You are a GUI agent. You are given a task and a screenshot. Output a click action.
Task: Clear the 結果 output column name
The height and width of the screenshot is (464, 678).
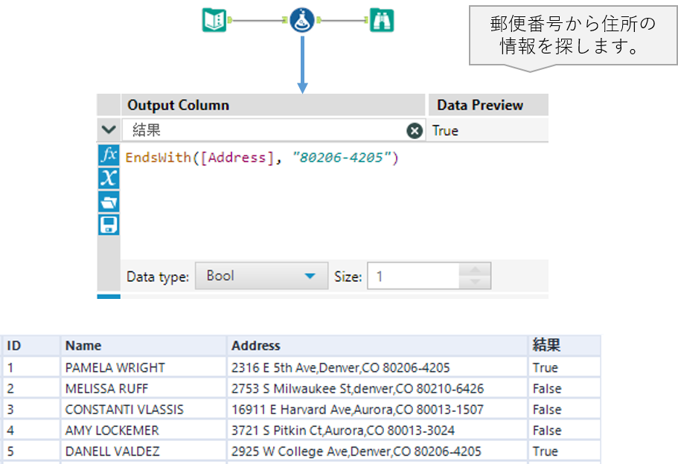414,131
